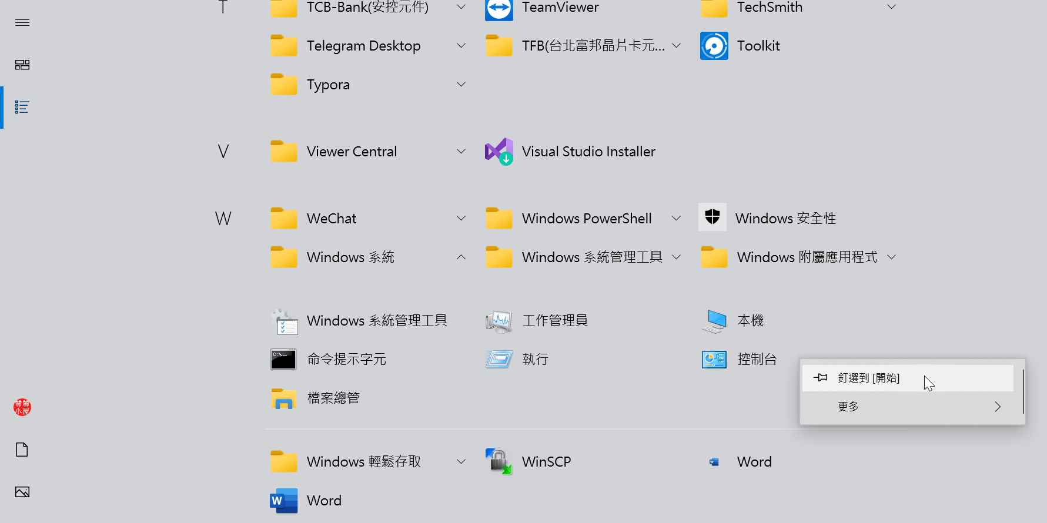Expand the TFB folder chevron
This screenshot has height=523, width=1047.
click(677, 45)
